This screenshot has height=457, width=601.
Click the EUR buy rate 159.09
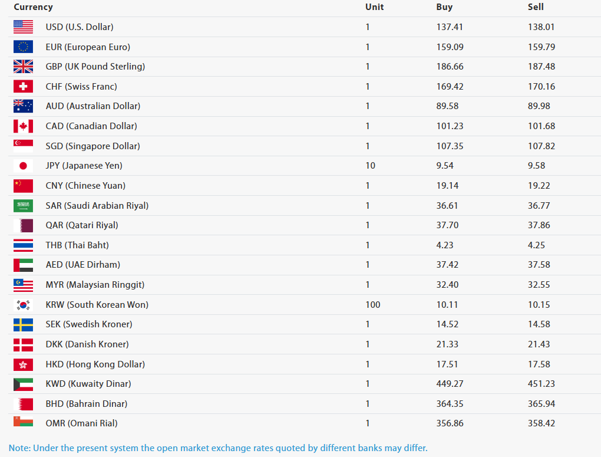pyautogui.click(x=450, y=47)
